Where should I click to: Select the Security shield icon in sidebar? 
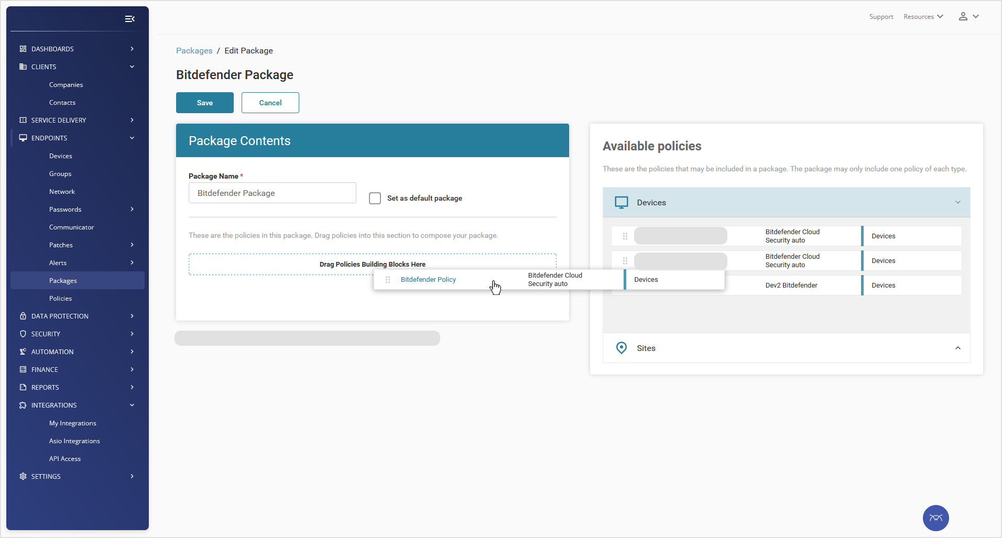23,334
